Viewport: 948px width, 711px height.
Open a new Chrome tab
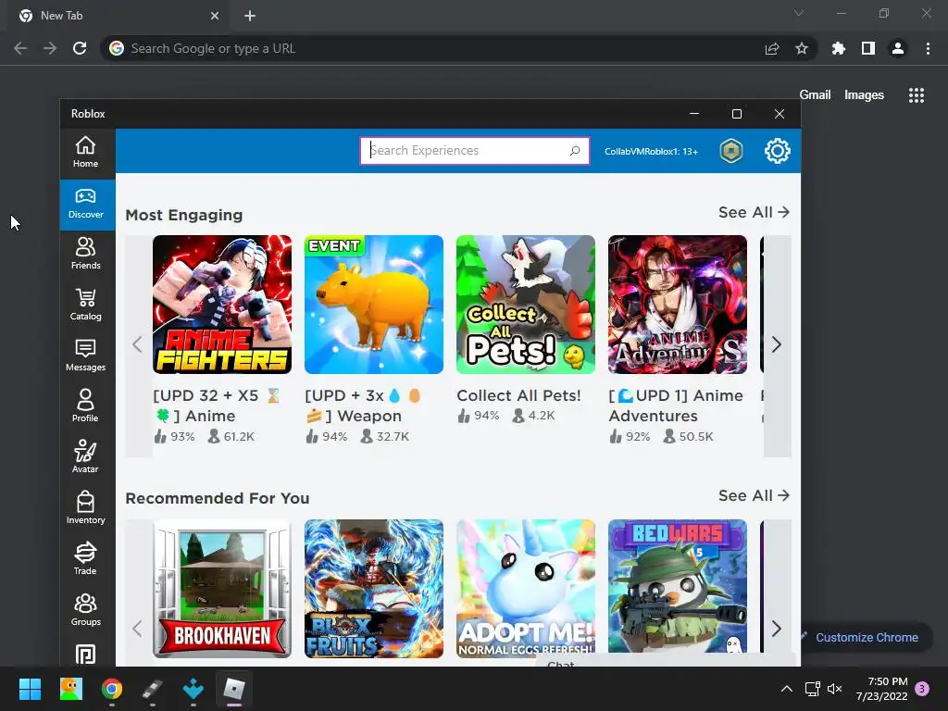[250, 16]
